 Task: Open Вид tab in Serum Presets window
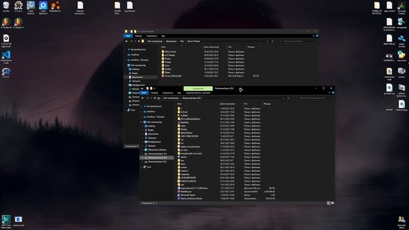(164, 36)
